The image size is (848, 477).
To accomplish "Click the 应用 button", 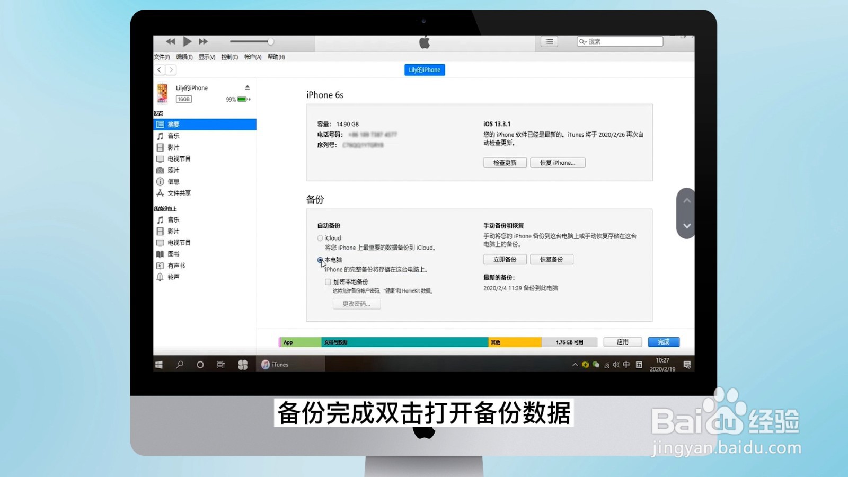I will 623,342.
